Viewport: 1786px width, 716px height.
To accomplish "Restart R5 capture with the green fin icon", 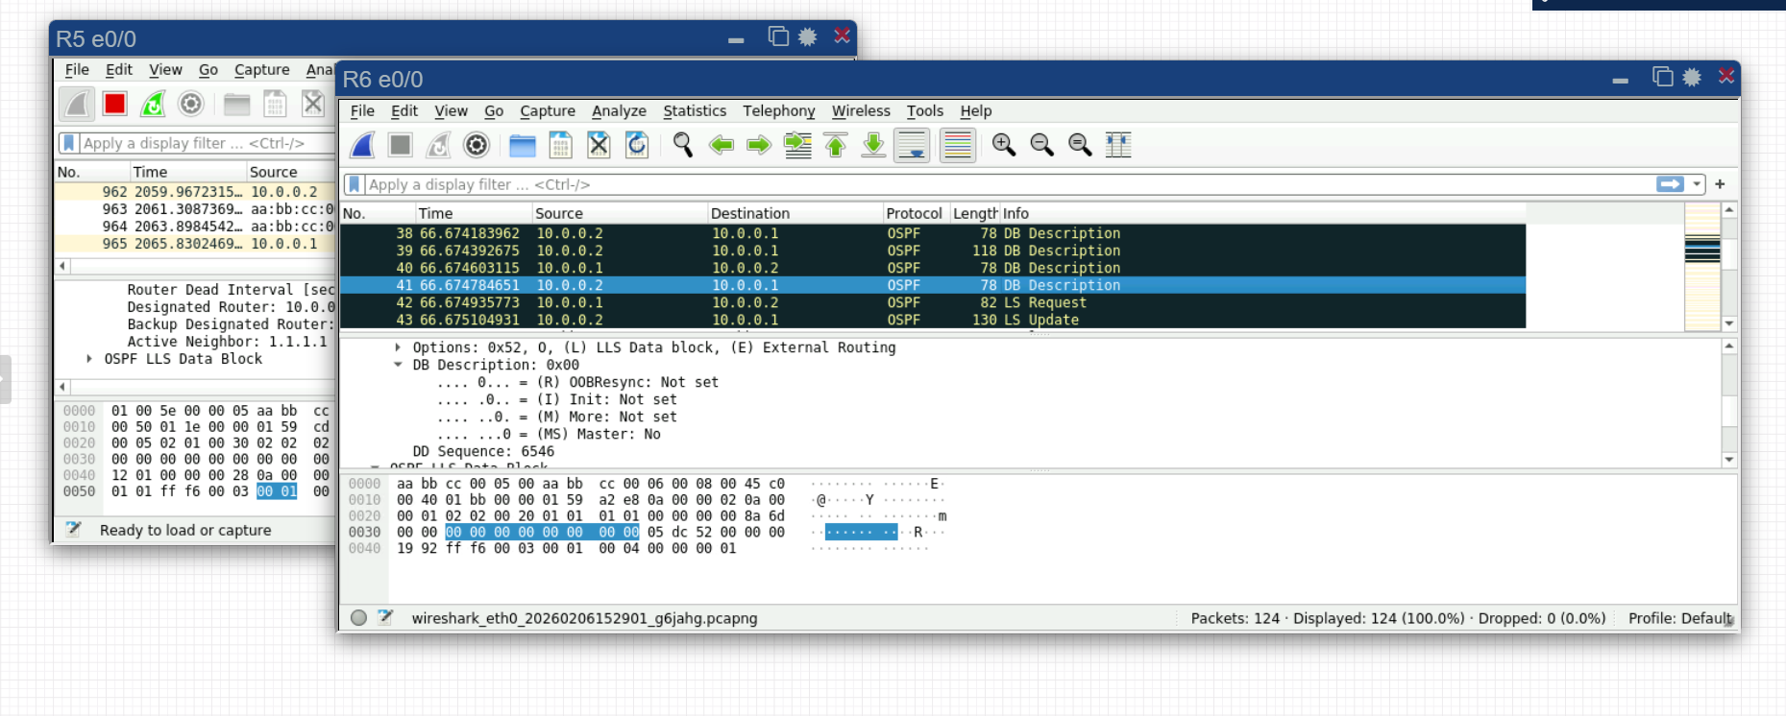I will pos(153,104).
